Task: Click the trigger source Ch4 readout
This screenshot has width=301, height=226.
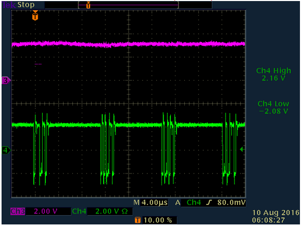Action: point(194,203)
